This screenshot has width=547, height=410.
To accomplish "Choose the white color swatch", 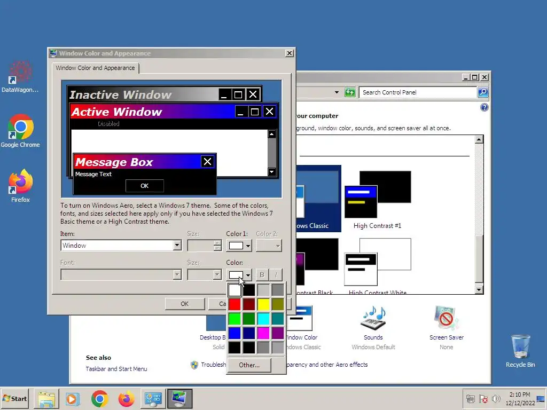I will (x=235, y=290).
